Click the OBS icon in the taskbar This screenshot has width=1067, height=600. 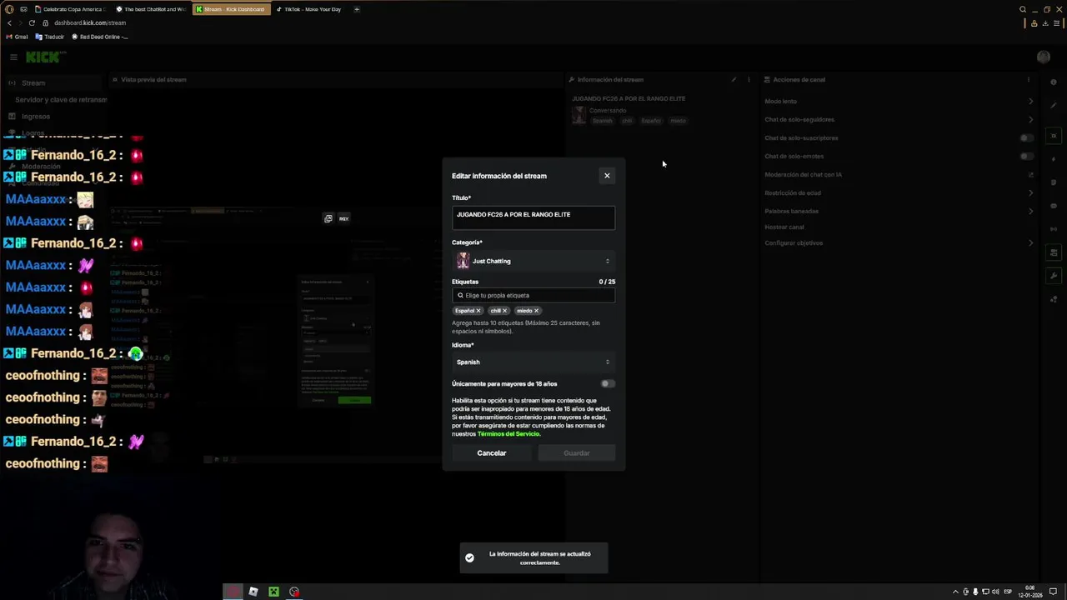[294, 592]
